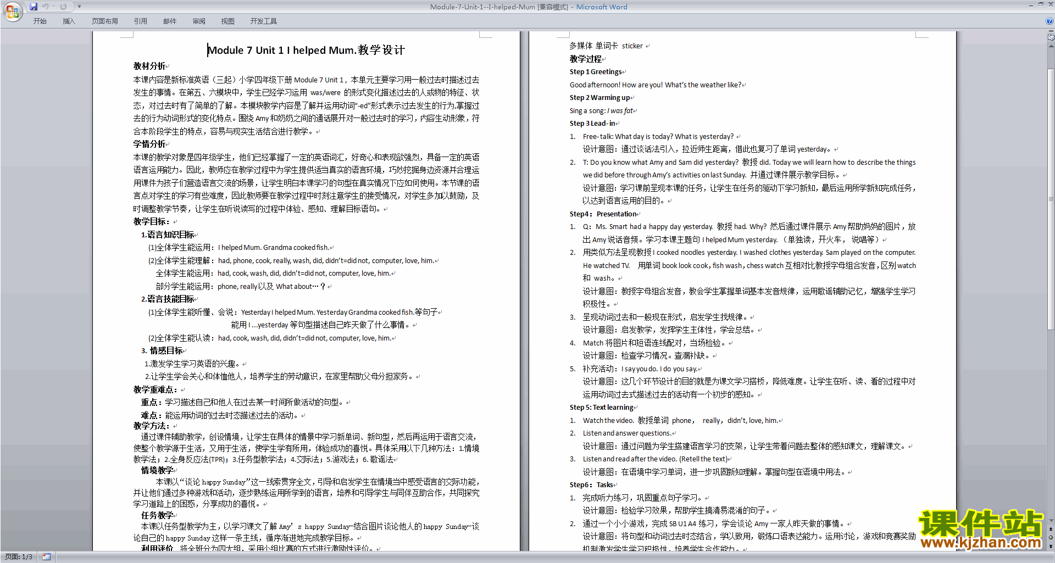Click the line '多媒体 单词卡 sticker'

606,46
